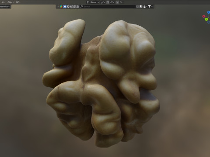Open the Global transform orientation dropdown
This screenshot has height=157, width=210.
[93, 2]
